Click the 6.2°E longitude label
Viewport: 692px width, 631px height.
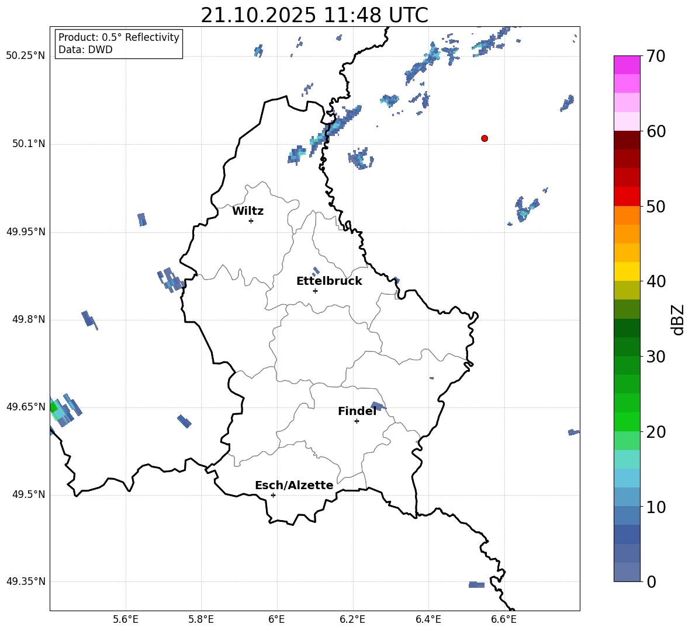click(x=352, y=619)
